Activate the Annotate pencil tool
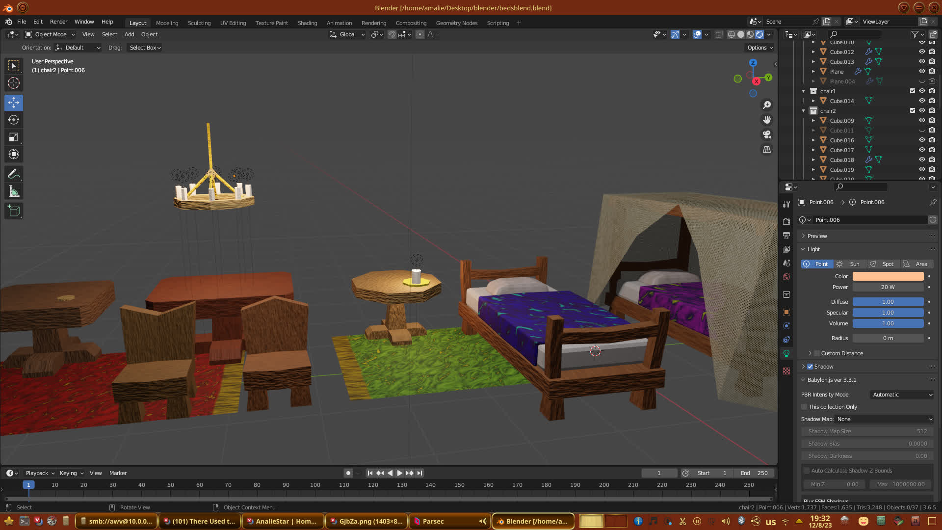Screen dimensions: 942x530 (x=14, y=174)
